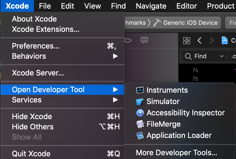Open Instruments from the developer tool submenu
This screenshot has height=159, width=236.
click(180, 90)
